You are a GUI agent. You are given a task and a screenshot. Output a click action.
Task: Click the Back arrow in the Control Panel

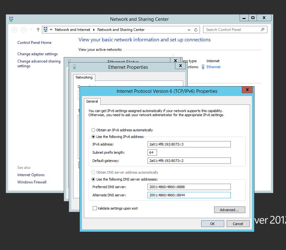(x=15, y=30)
